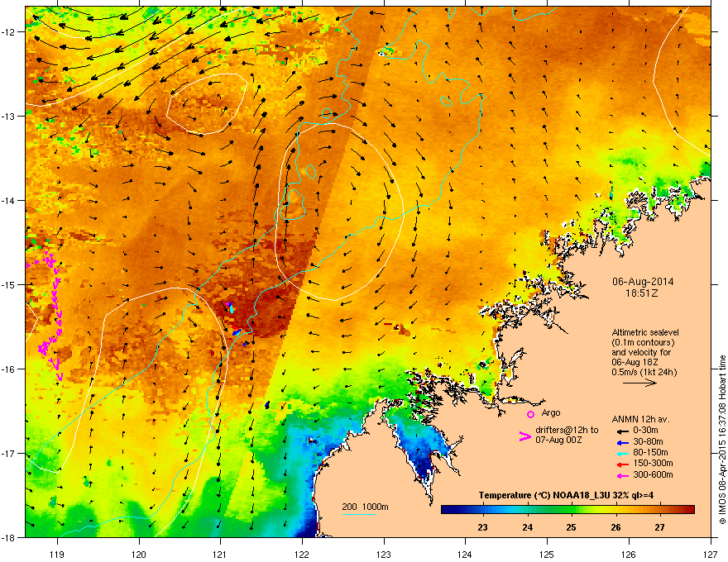
Task: Click the color bar tick label 23
Action: pos(483,527)
